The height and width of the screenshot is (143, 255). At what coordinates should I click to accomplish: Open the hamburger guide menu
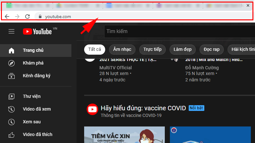(x=11, y=31)
